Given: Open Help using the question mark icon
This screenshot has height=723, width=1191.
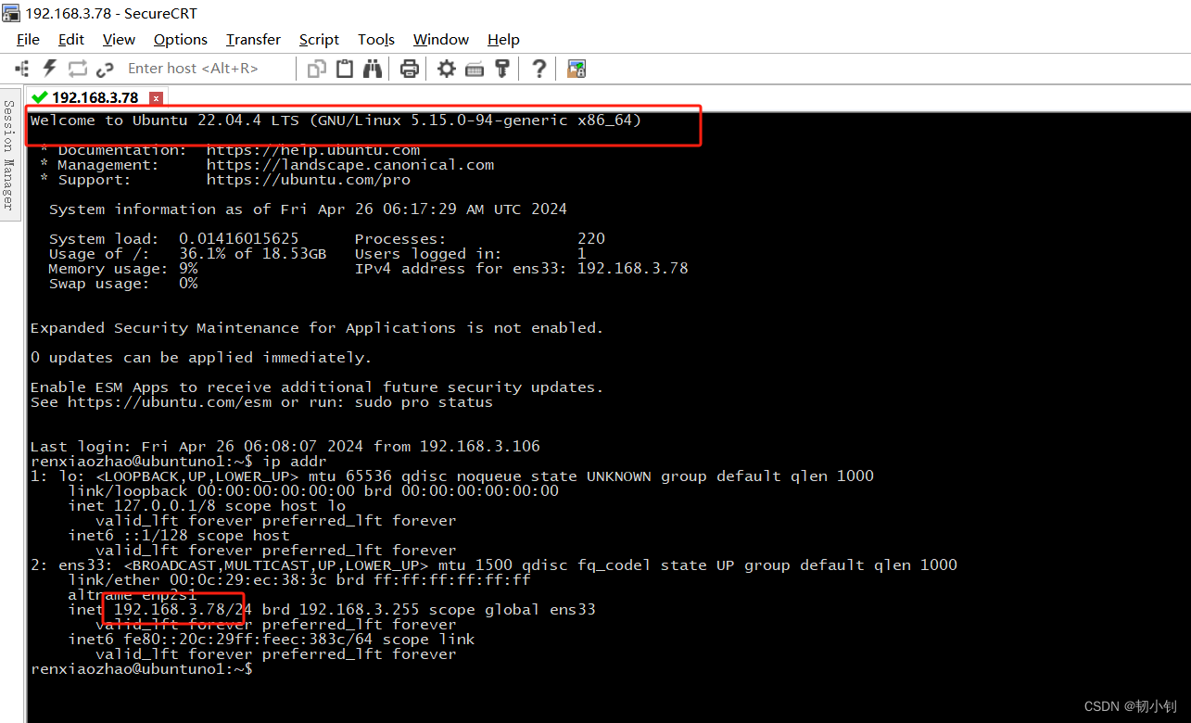Looking at the screenshot, I should pos(538,68).
